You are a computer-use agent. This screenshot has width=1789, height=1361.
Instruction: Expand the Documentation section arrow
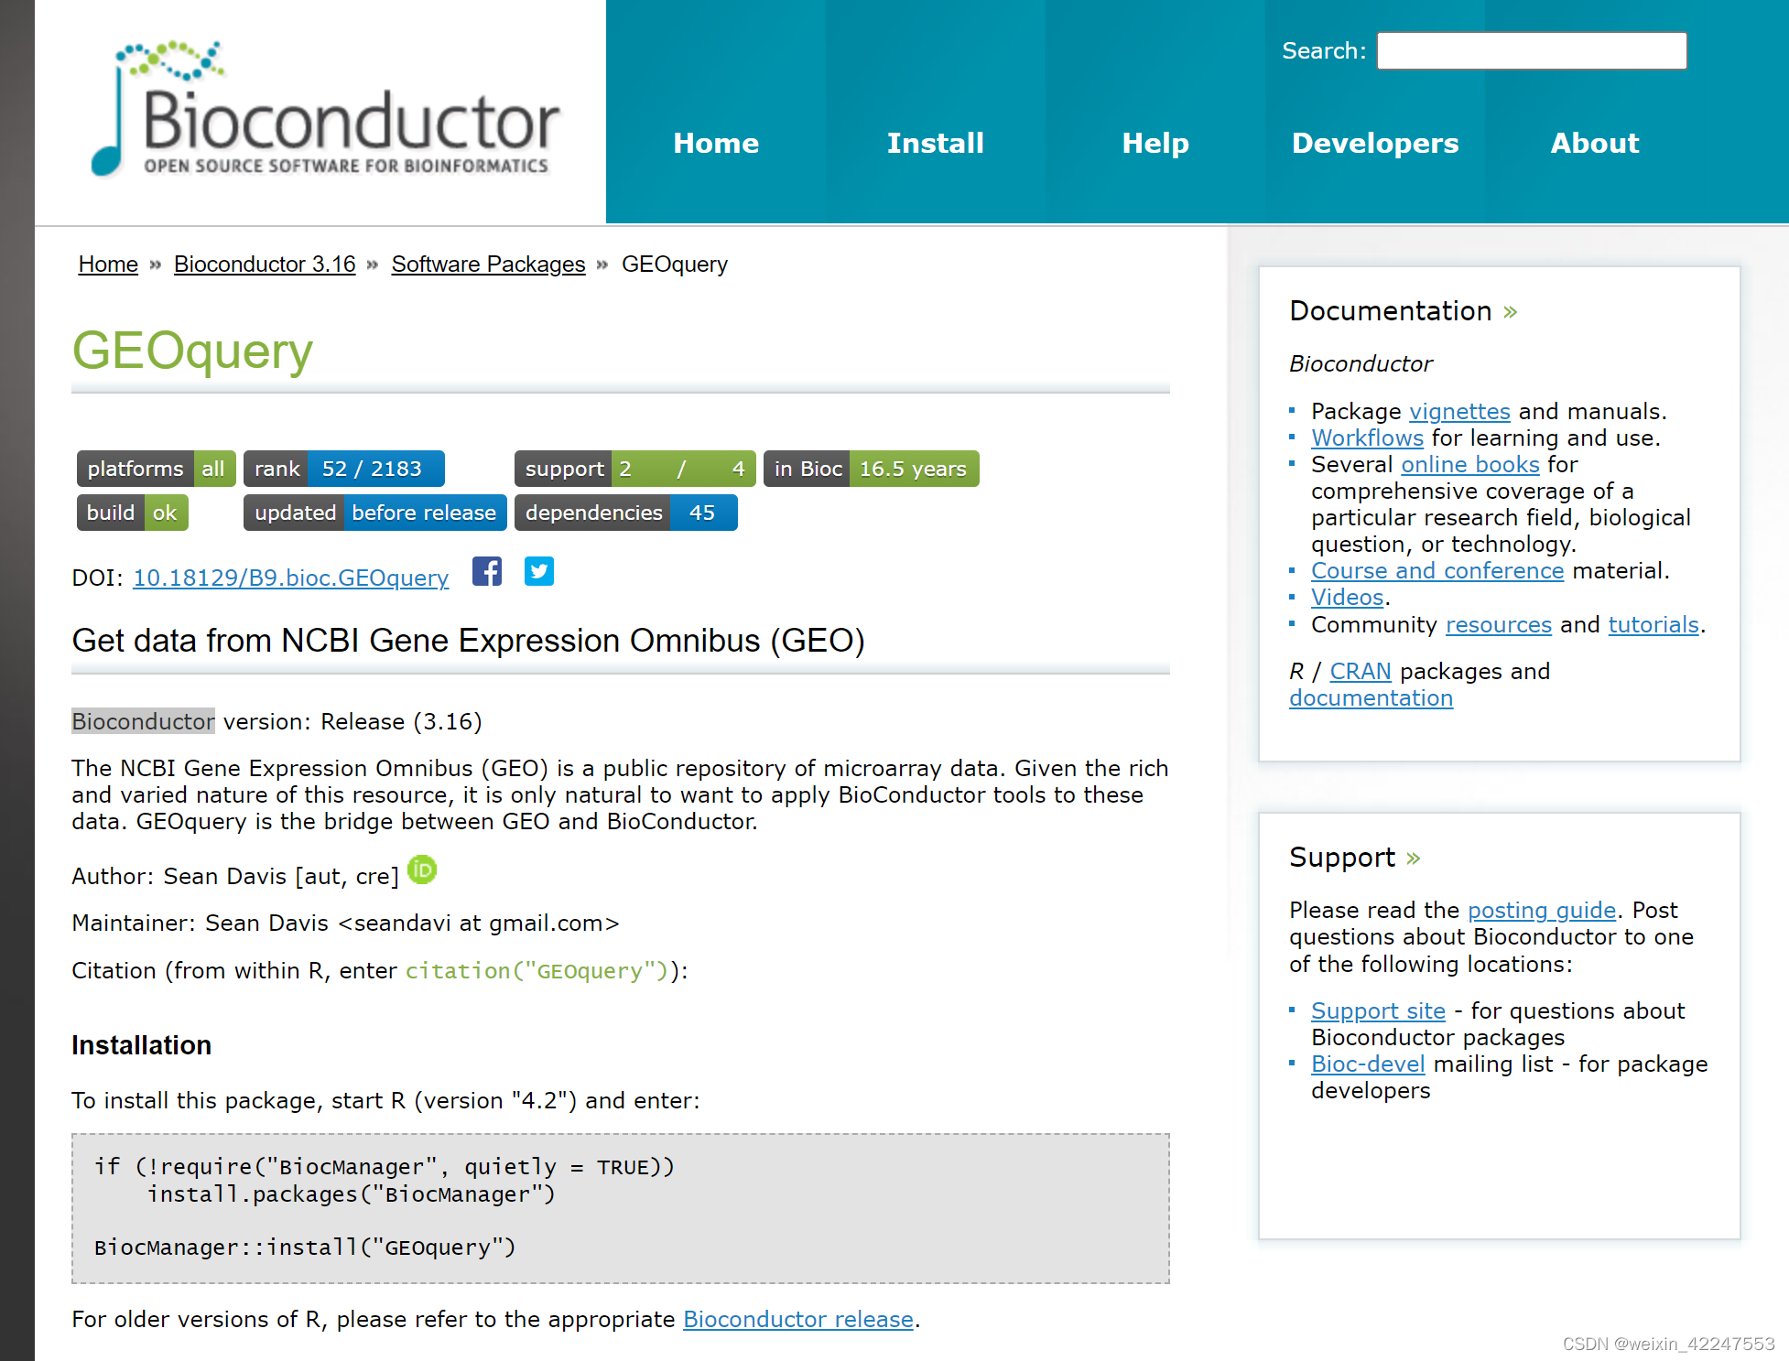(1511, 312)
